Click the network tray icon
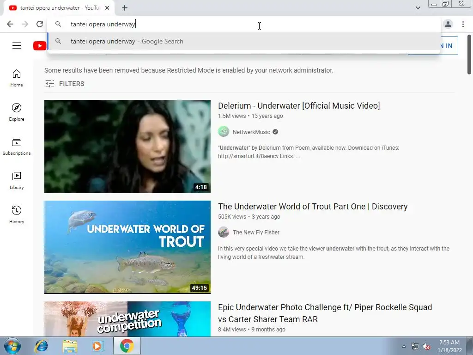473x355 pixels. 415,346
